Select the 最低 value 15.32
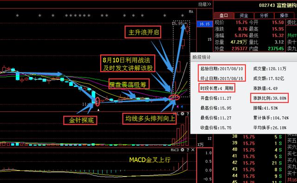This screenshot has width=297, height=183. (278, 36)
